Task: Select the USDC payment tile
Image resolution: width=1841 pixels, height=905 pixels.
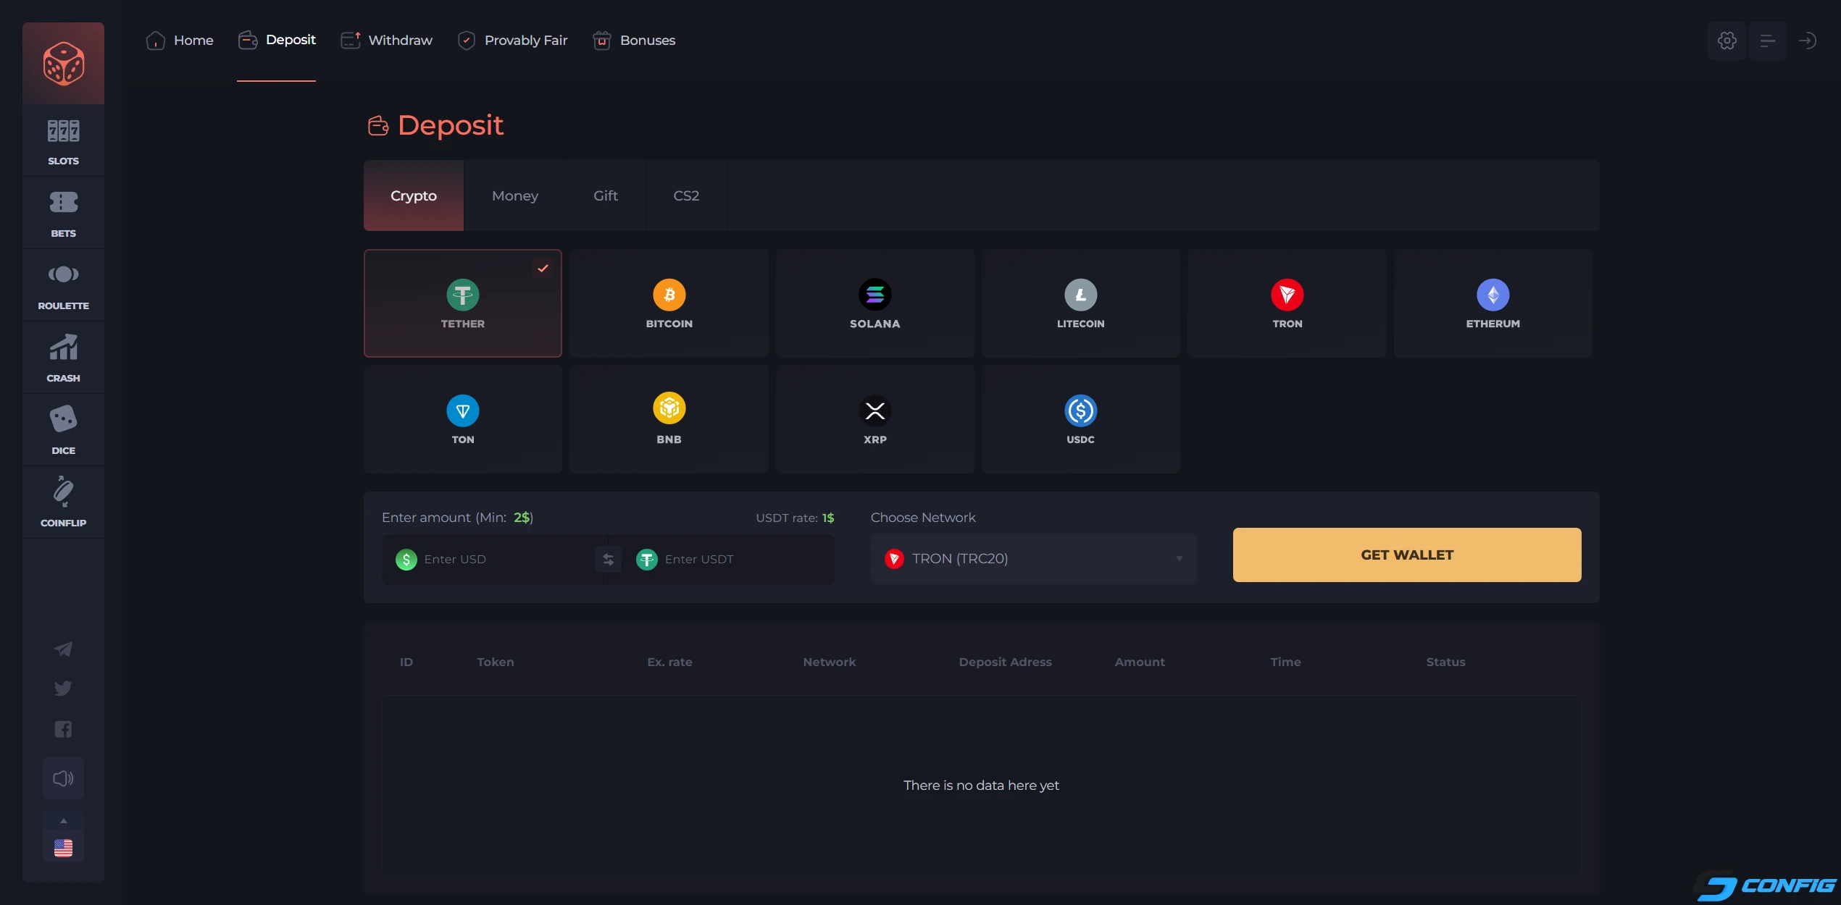Action: [x=1080, y=418]
